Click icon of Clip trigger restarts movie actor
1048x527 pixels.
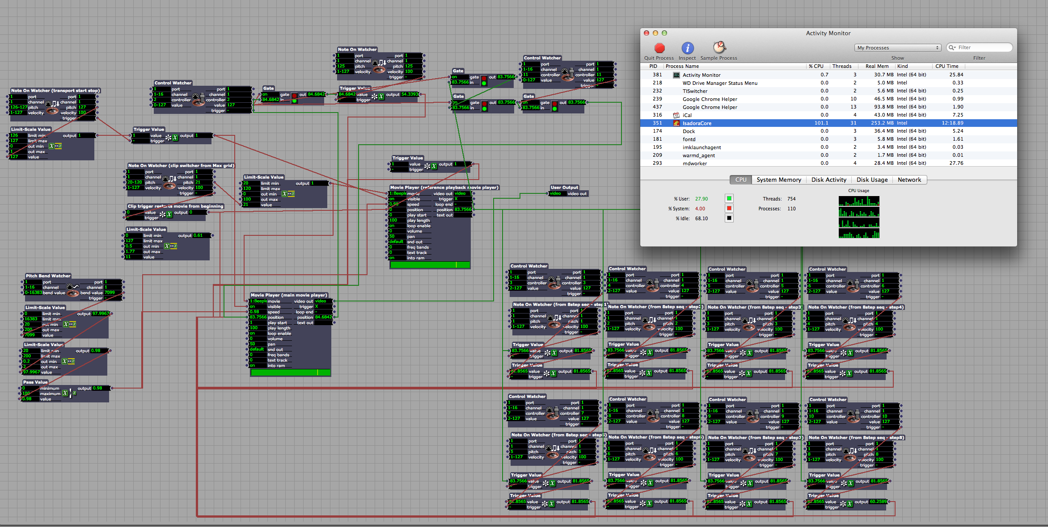166,214
